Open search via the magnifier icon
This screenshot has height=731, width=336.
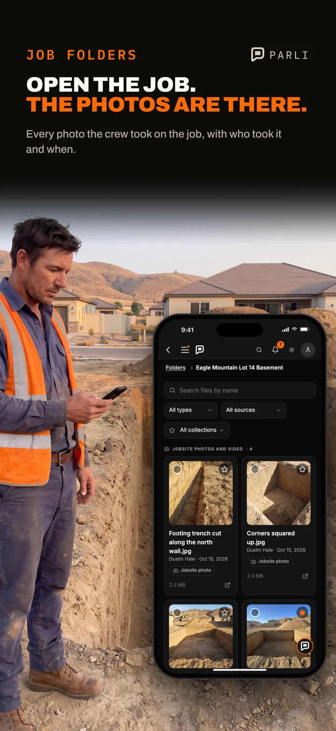[259, 350]
